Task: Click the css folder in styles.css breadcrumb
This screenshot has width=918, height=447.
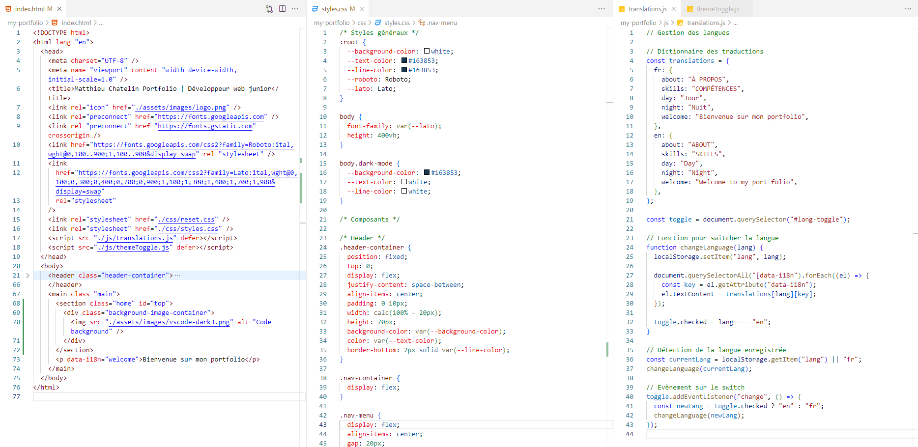Action: click(362, 23)
